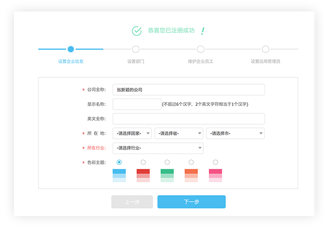Click the 维护企业员工 step circle
Viewport: 329px width, 226px height.
click(200, 49)
